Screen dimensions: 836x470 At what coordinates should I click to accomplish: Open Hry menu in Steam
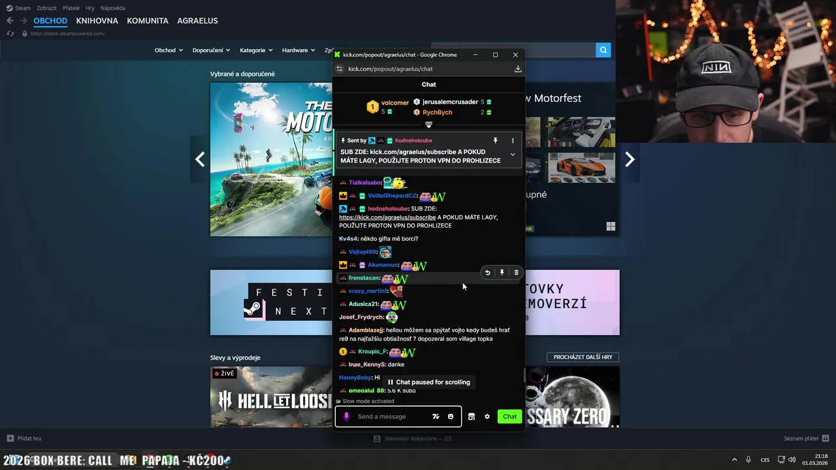point(90,8)
